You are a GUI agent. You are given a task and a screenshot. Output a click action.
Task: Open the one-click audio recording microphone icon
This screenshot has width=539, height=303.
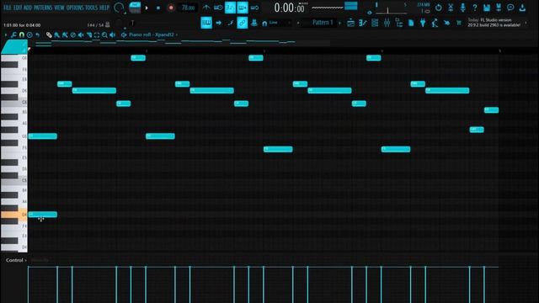click(x=462, y=8)
